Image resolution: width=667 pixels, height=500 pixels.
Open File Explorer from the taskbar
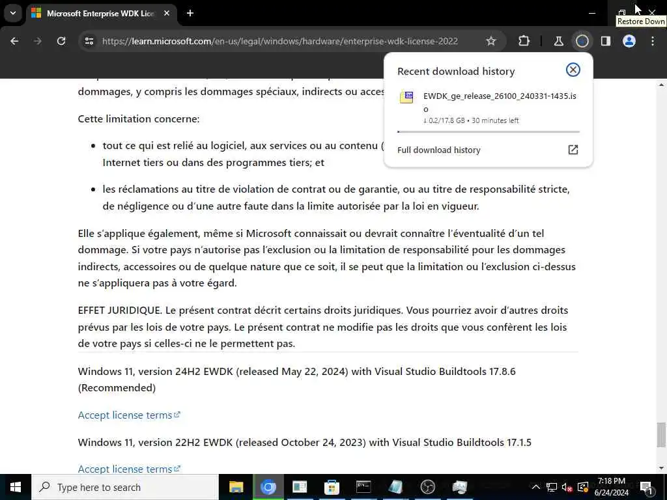pos(236,487)
